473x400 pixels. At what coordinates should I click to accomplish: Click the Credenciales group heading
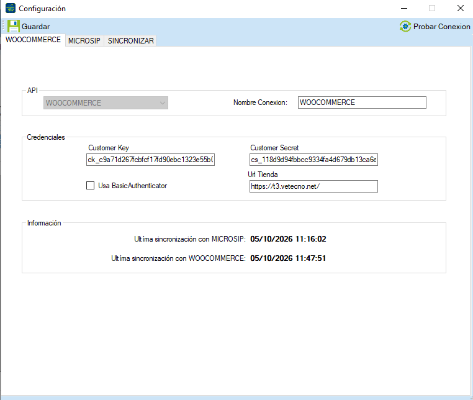click(46, 137)
